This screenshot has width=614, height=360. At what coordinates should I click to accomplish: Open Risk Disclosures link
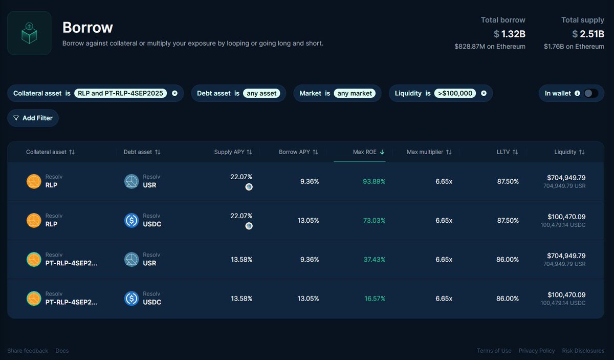(583, 351)
